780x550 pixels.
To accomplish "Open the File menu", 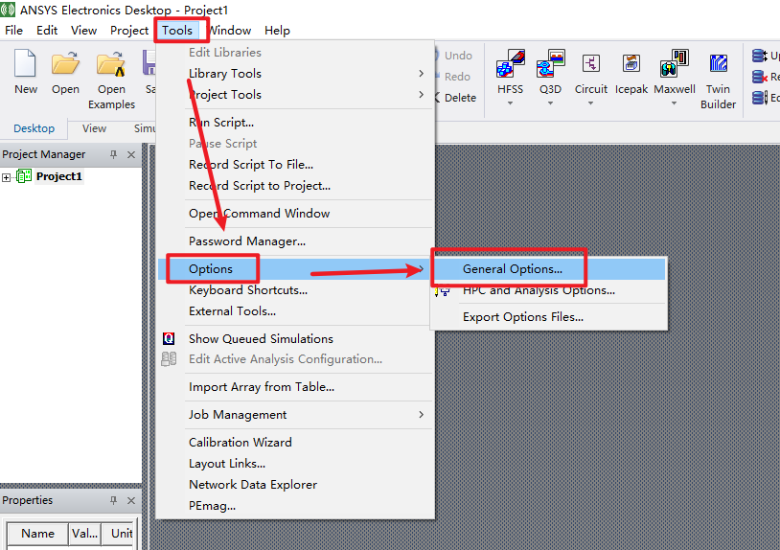I will (14, 31).
